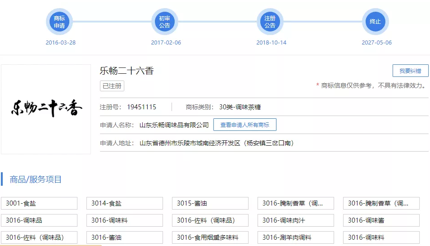Image resolution: width=430 pixels, height=246 pixels.
Task: Click the date 2017-02-06 under 初审公告
Action: click(x=166, y=42)
